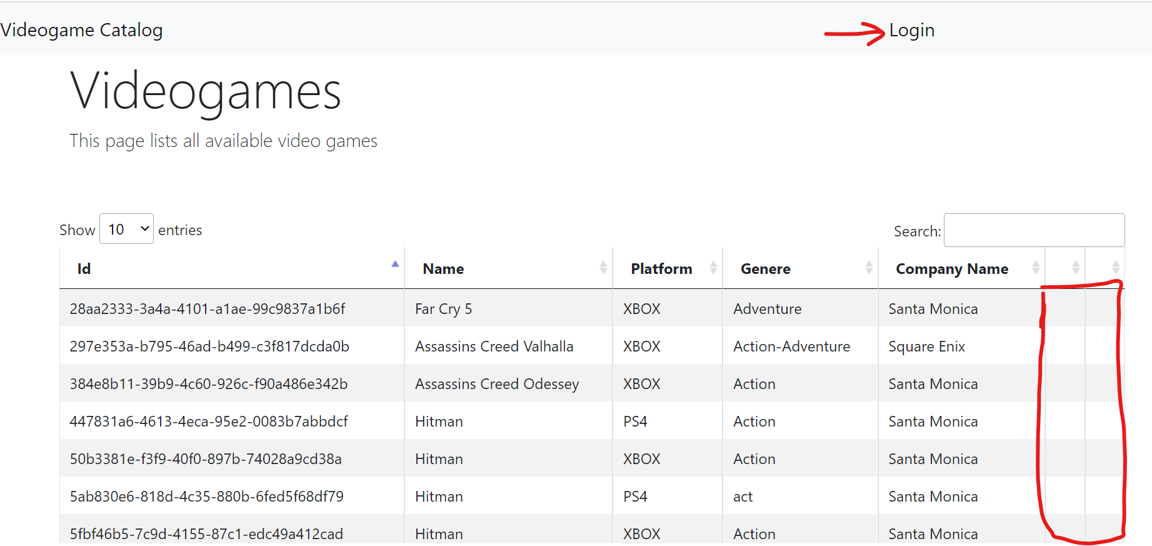Sort by the last unnamed column
The image size is (1152, 546).
[x=1116, y=268]
